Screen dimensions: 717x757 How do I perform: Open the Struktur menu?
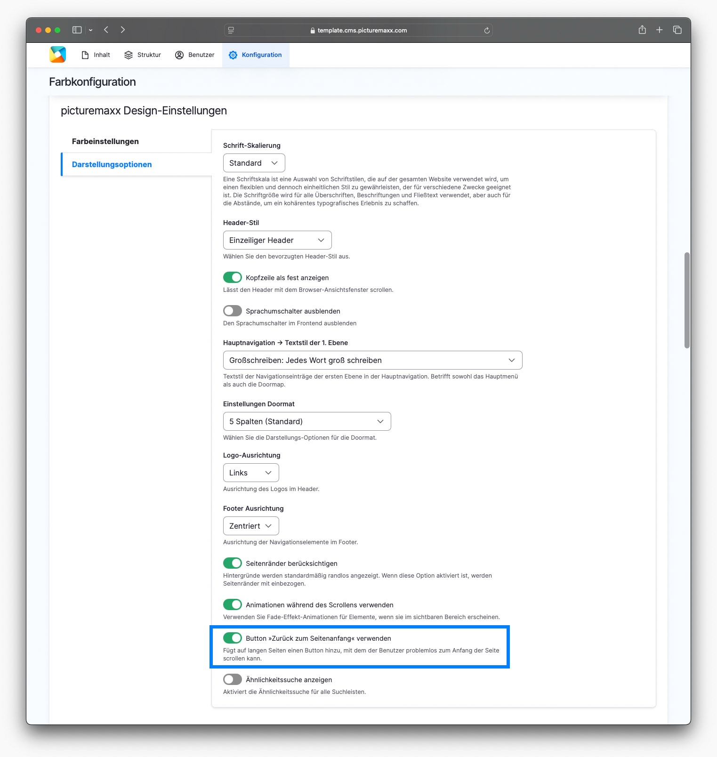[x=143, y=55]
